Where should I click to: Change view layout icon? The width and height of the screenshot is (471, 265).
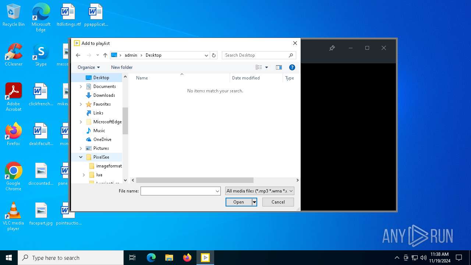[x=259, y=67]
